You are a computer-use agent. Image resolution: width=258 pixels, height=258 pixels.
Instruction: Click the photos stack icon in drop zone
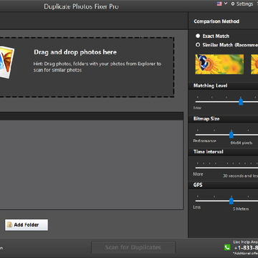[6, 62]
